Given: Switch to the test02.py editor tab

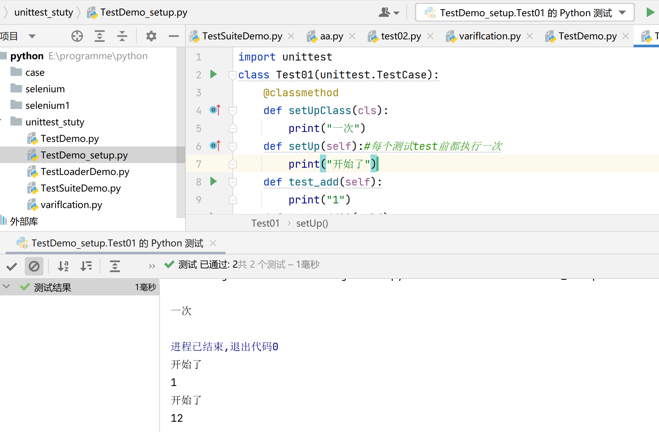Looking at the screenshot, I should click(400, 36).
